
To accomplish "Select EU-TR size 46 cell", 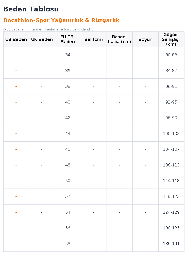I will coord(68,149).
